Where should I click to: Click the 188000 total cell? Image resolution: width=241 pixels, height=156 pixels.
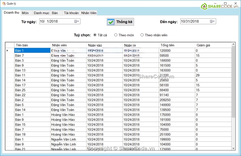[x=177, y=61]
